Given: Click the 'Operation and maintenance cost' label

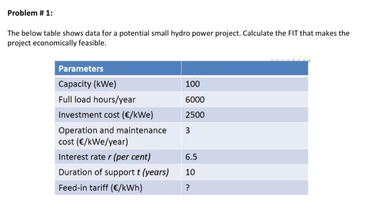Looking at the screenshot, I should coord(112,136).
